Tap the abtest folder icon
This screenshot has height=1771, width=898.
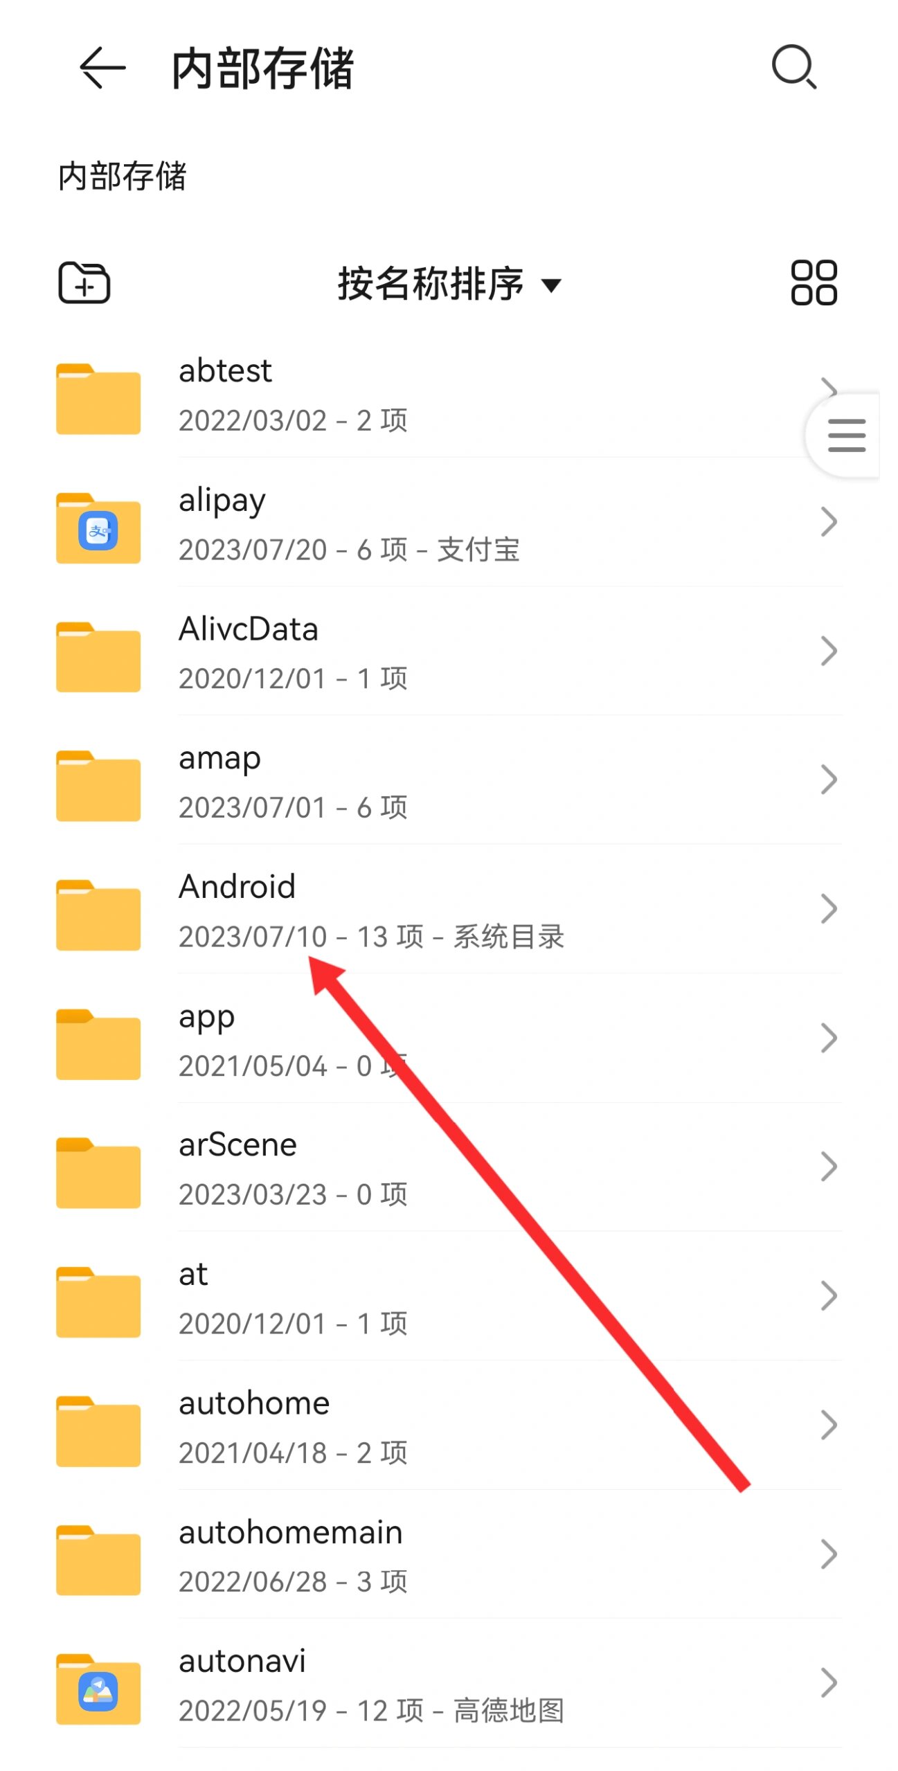coord(98,399)
